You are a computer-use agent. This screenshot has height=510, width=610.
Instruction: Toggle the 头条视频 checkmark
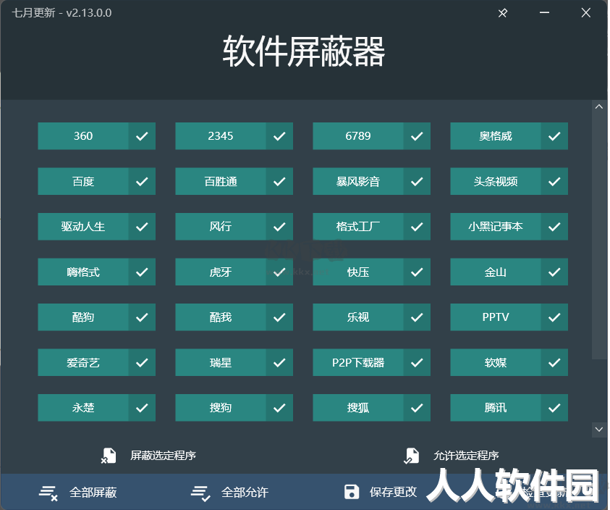coord(554,182)
